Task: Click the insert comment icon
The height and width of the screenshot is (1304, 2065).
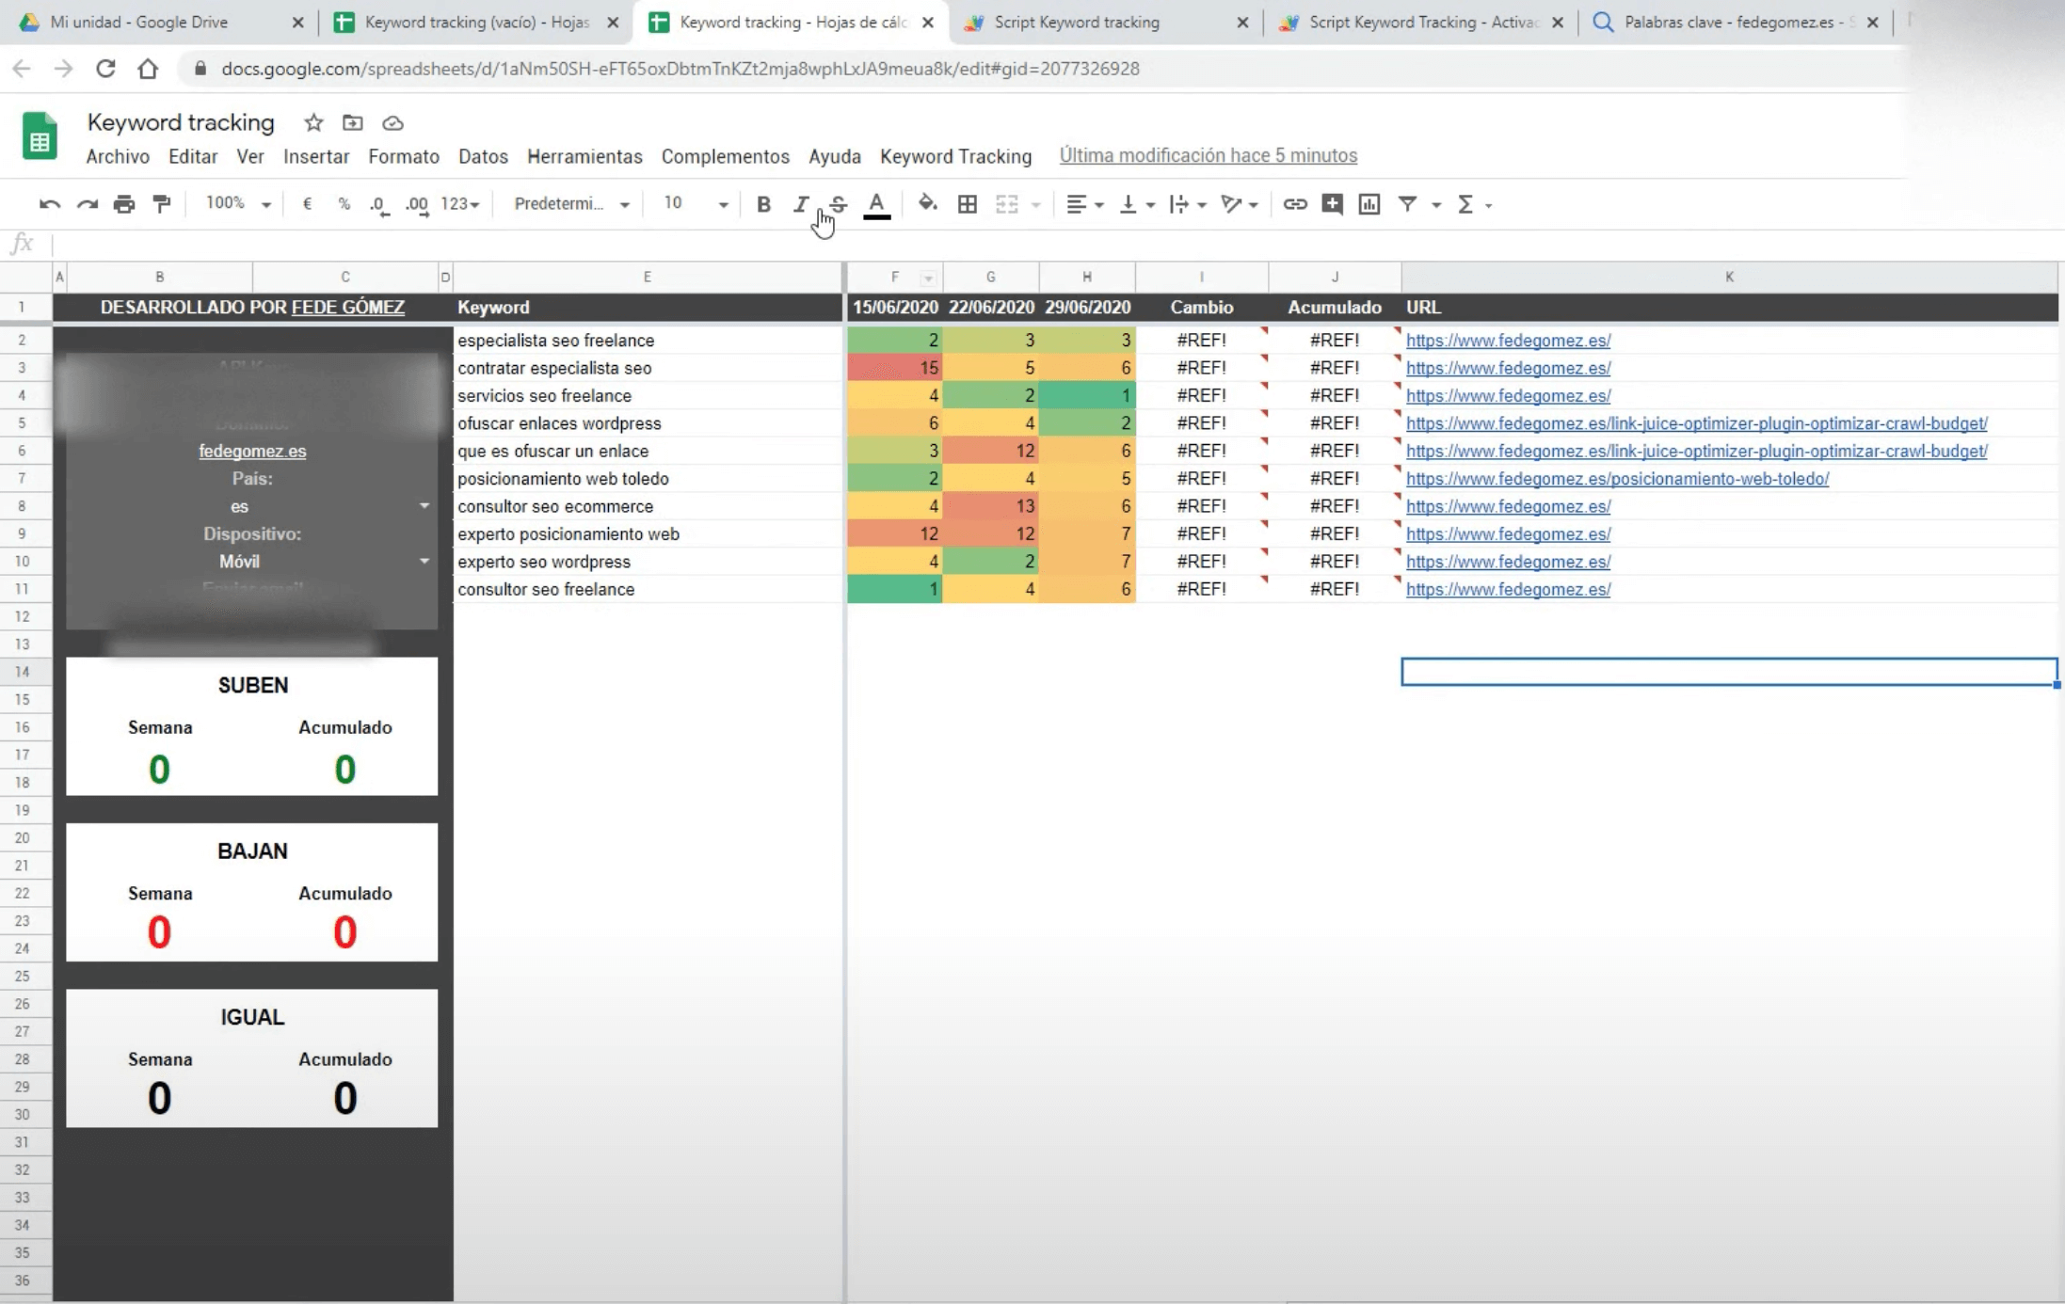Action: [x=1331, y=204]
